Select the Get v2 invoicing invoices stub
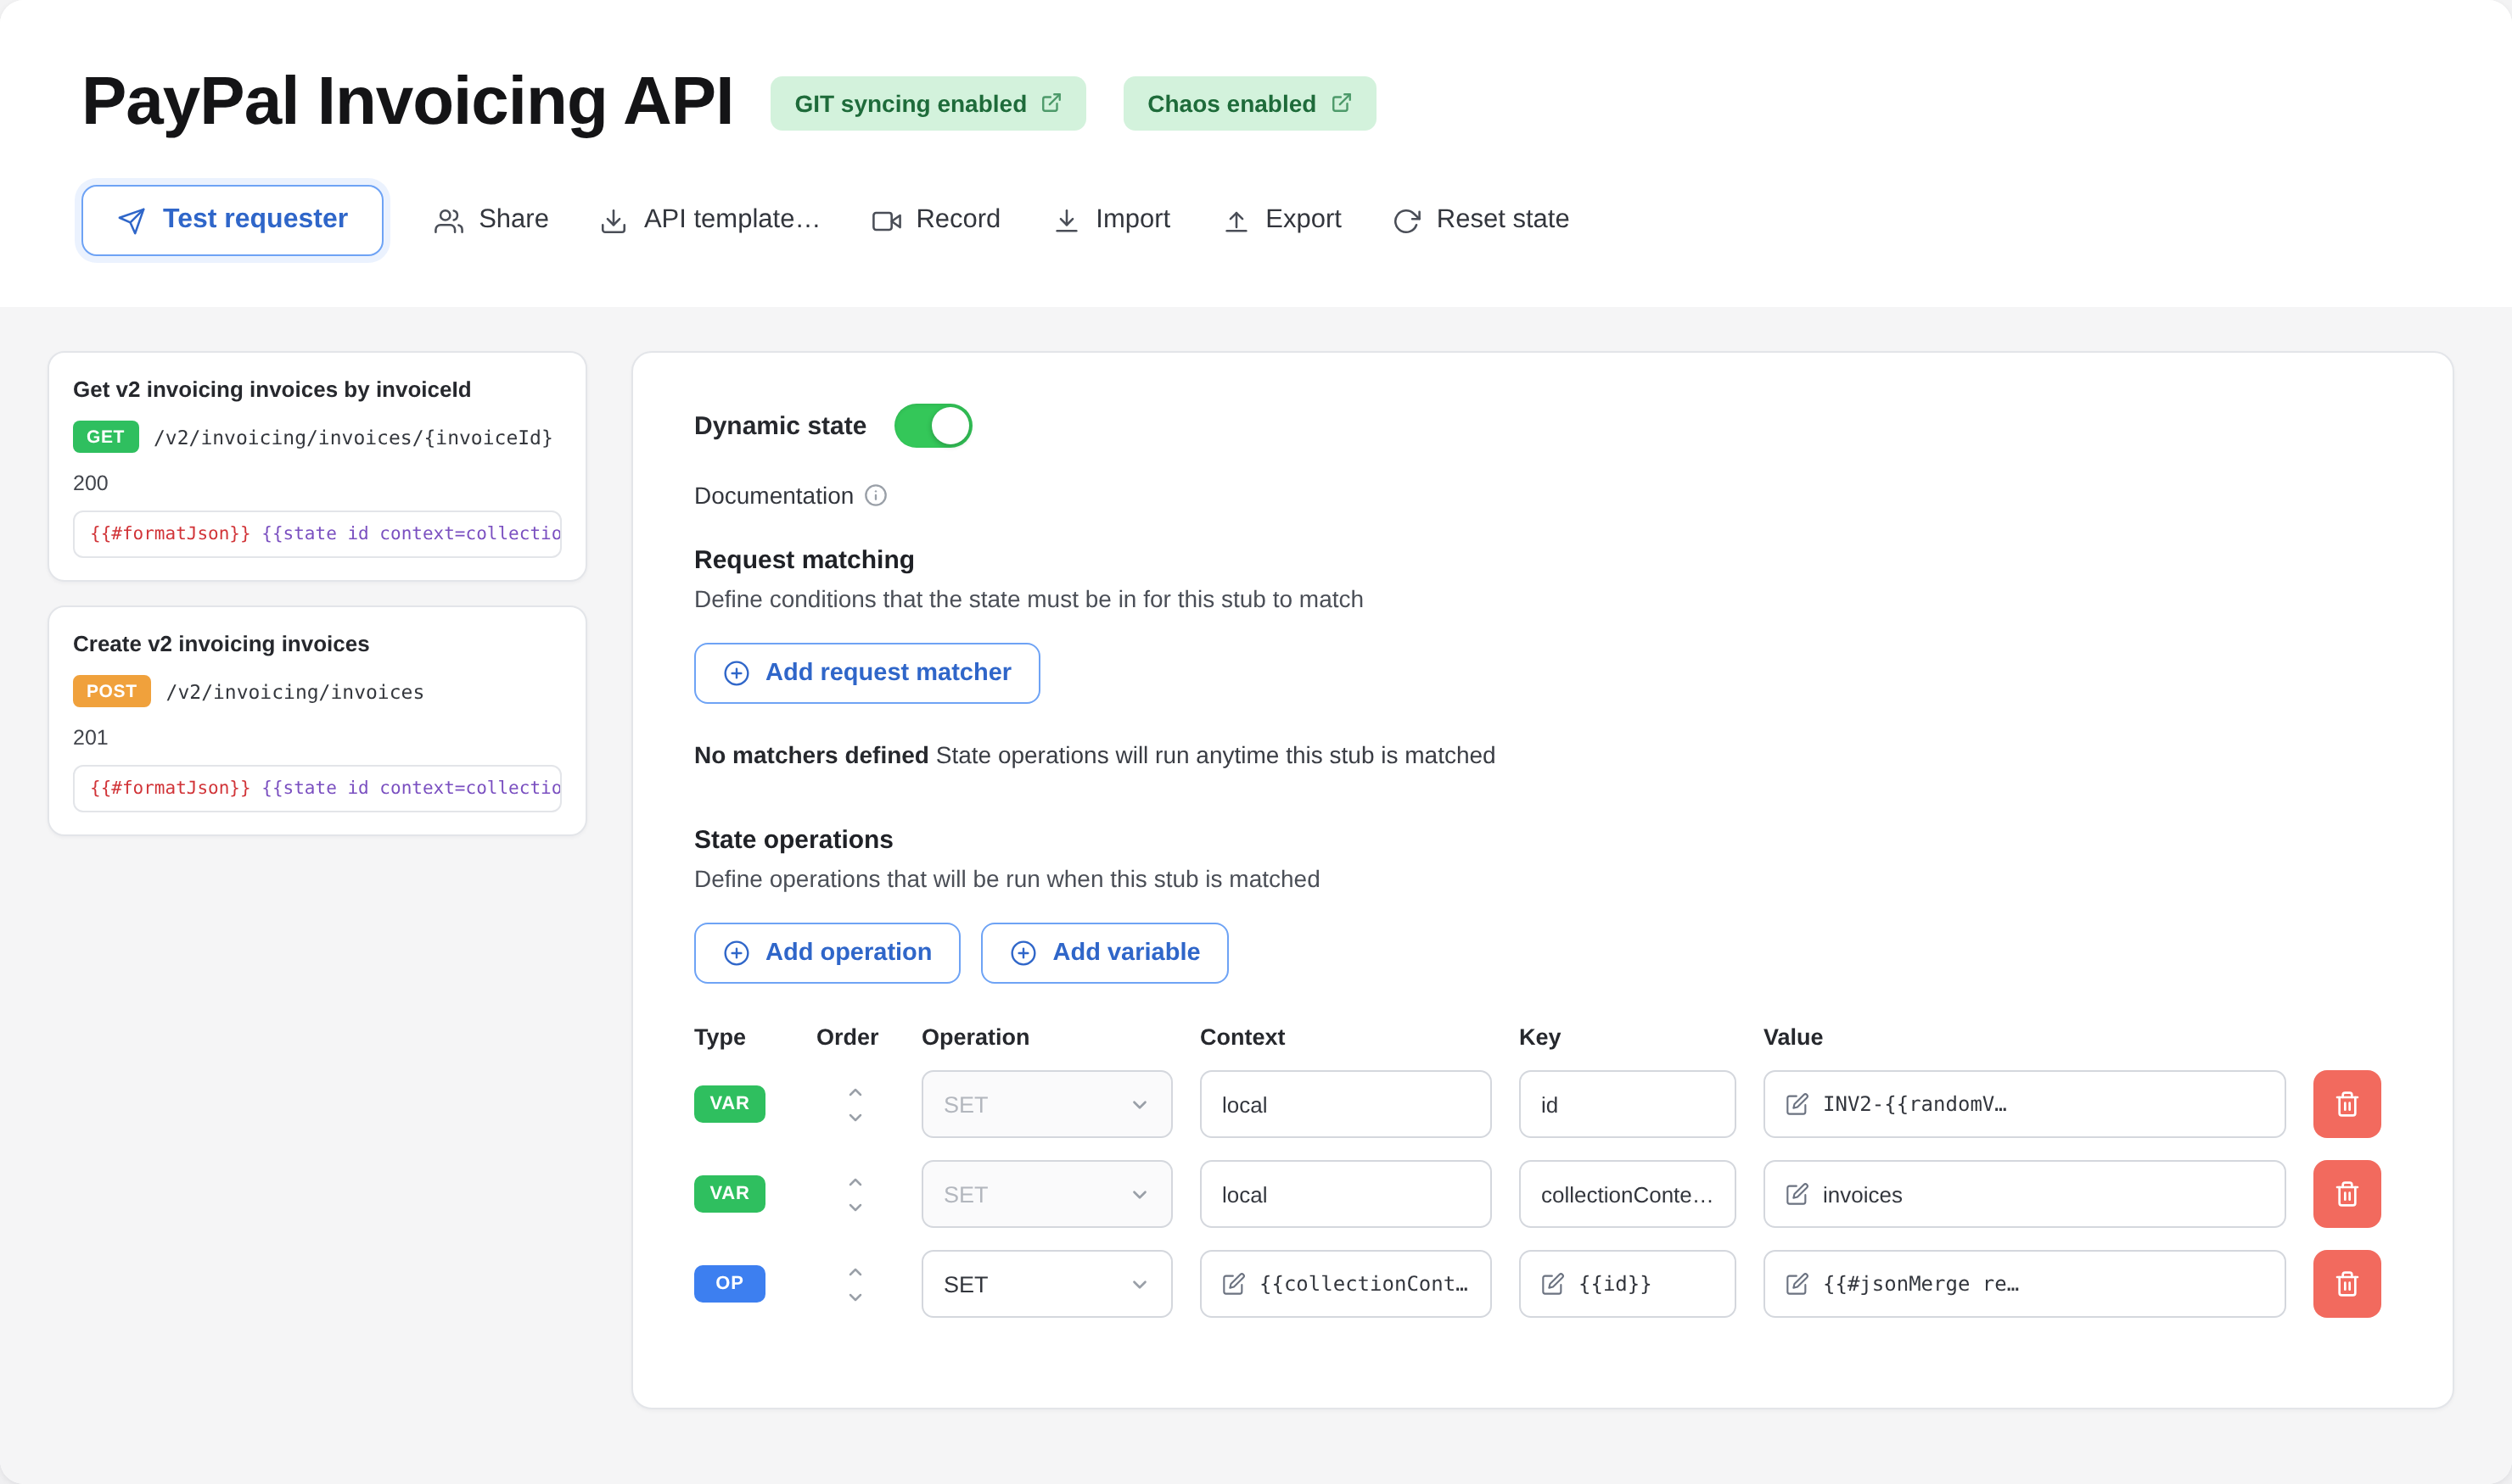The width and height of the screenshot is (2512, 1484). 317,466
